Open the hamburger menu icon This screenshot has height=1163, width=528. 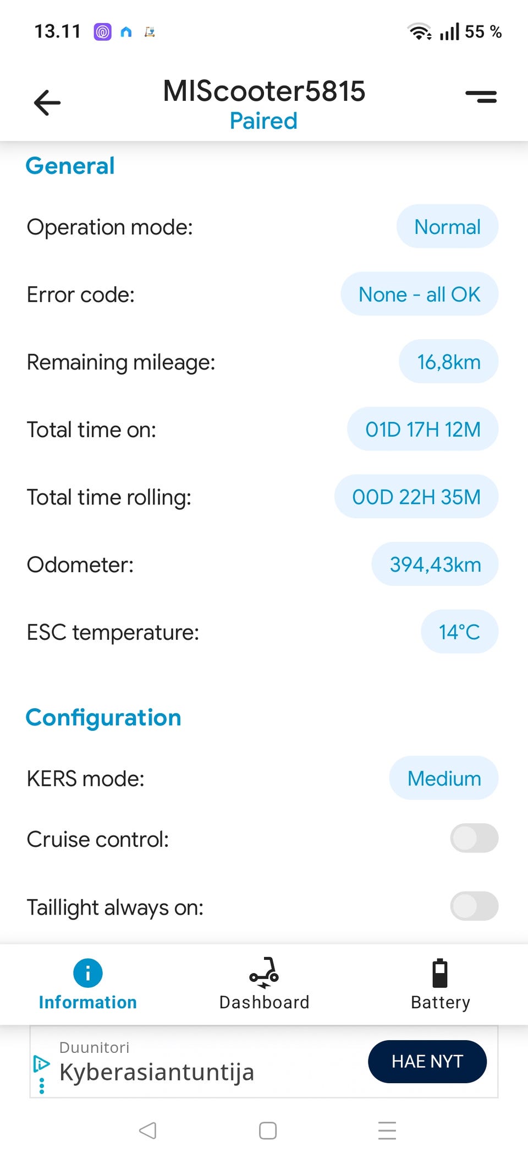(481, 97)
